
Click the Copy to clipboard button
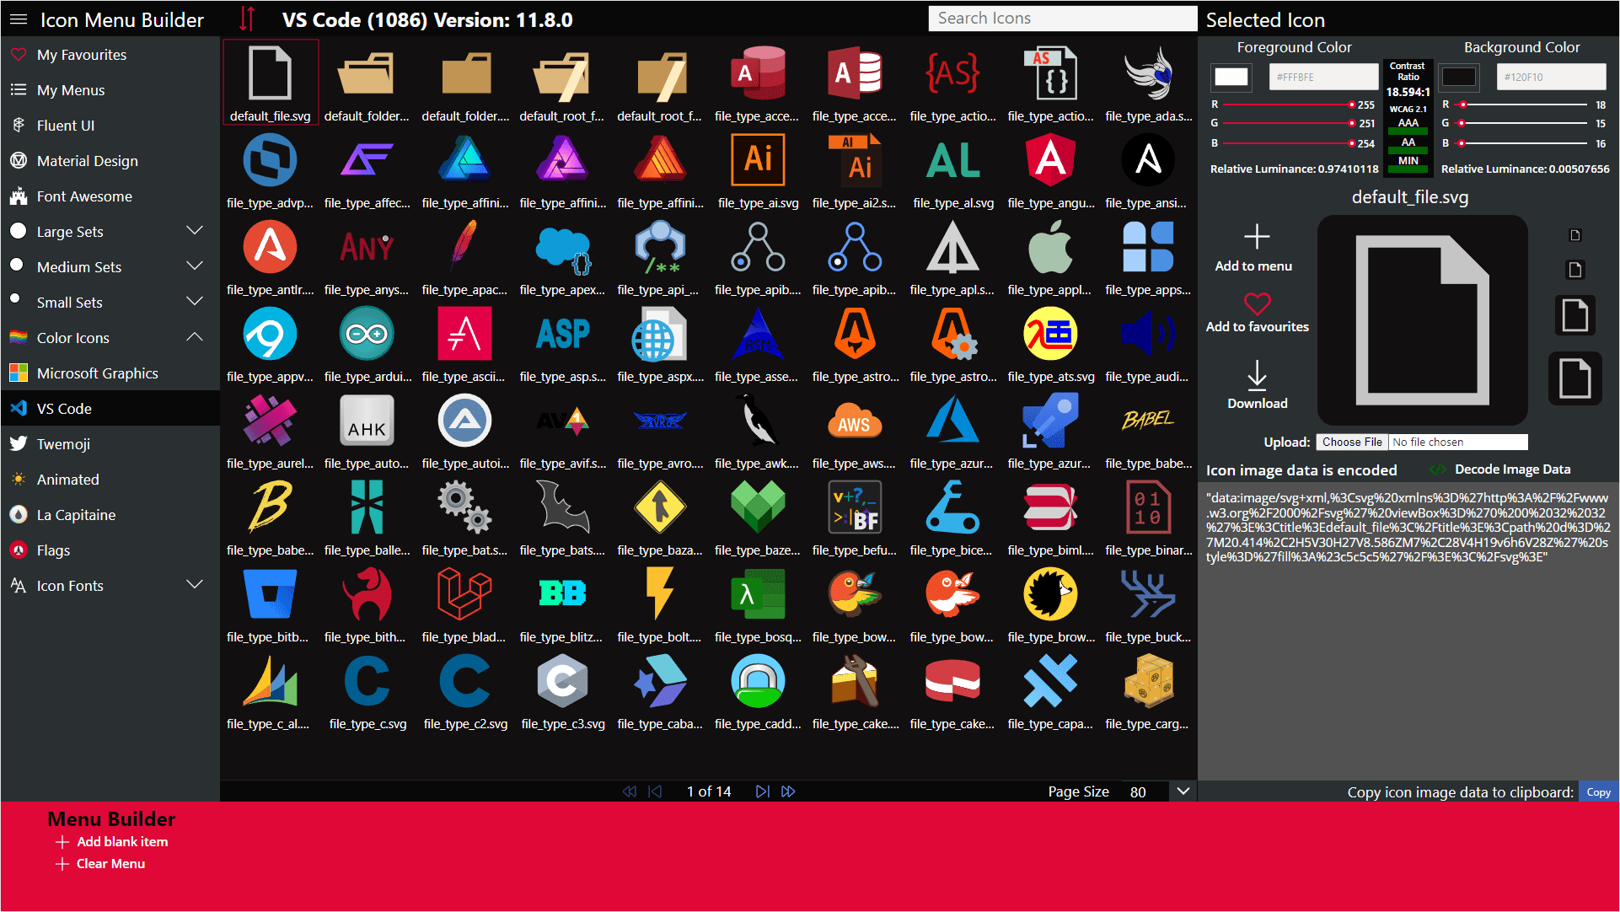coord(1597,792)
